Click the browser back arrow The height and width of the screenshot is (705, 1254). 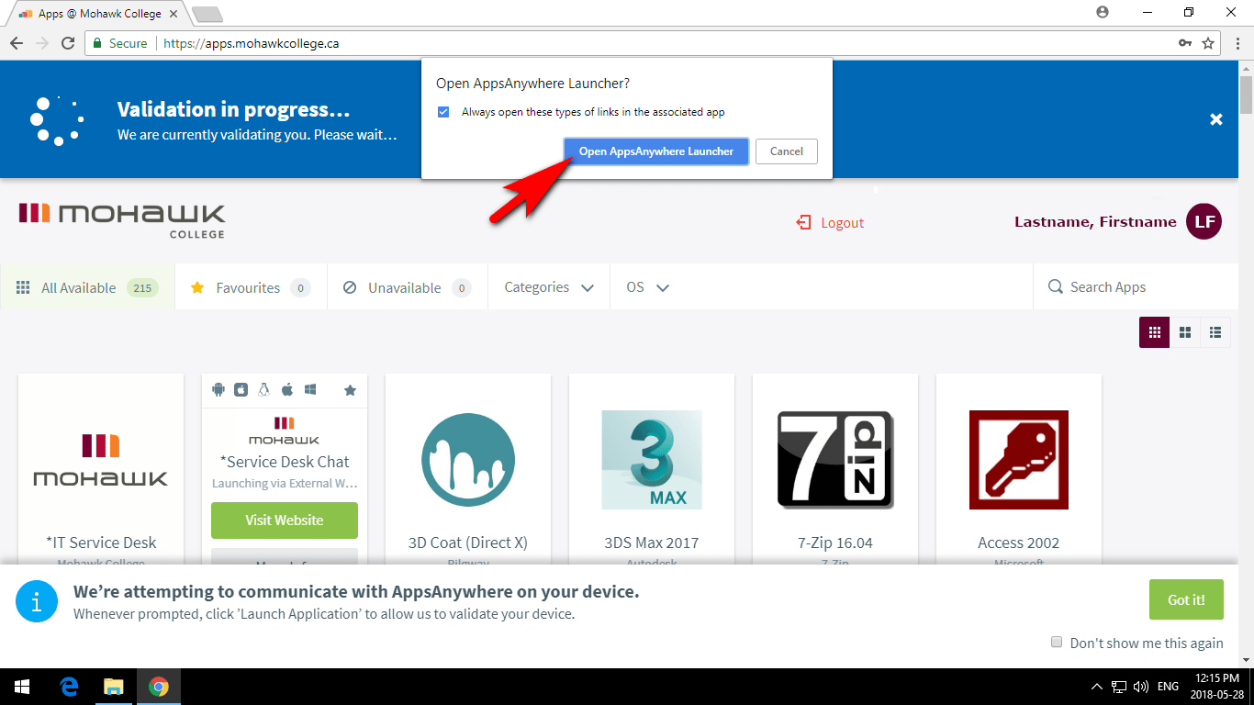pos(17,43)
